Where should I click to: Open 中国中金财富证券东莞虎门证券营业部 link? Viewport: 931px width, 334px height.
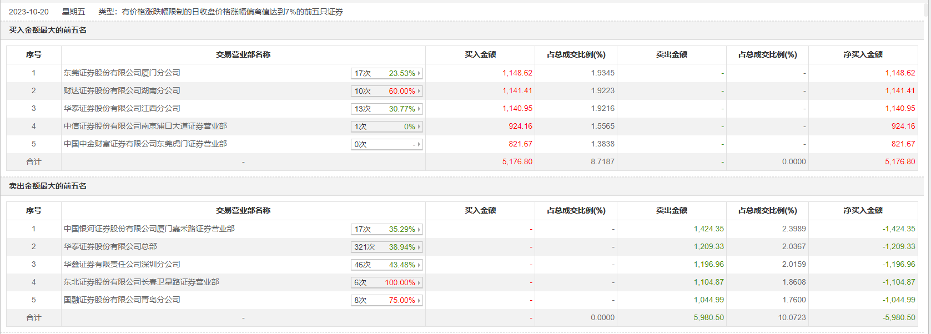coord(145,144)
